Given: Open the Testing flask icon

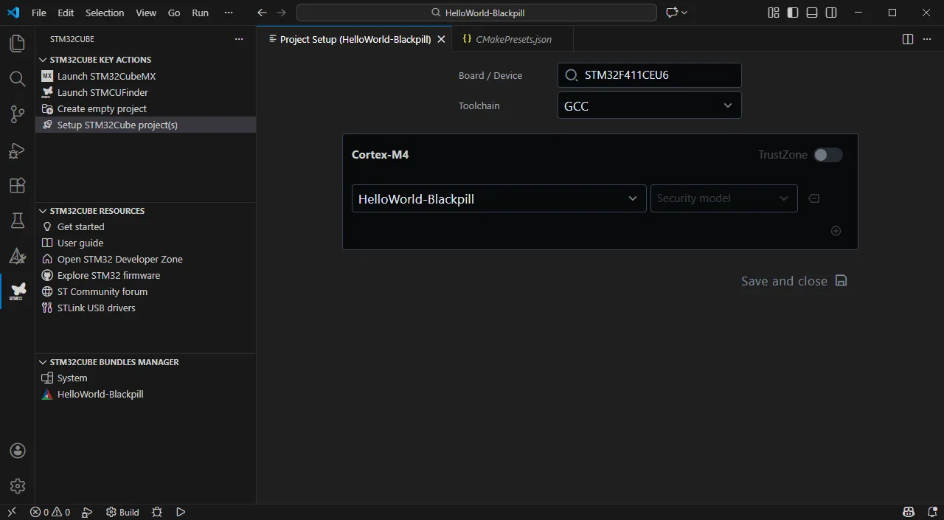Looking at the screenshot, I should click(x=18, y=221).
